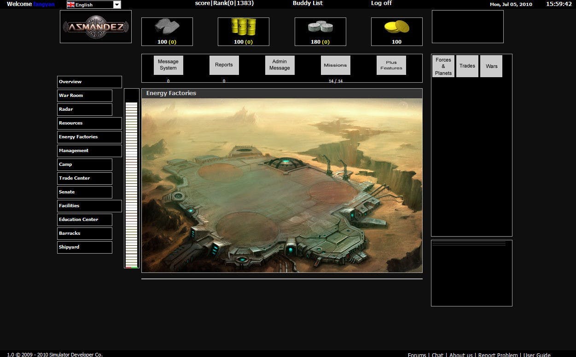The image size is (576, 357).
Task: Click the Asmandez logo
Action: click(96, 27)
